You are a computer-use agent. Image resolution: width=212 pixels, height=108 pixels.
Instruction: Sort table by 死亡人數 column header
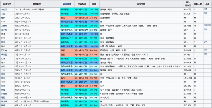pyautogui.click(x=198, y=4)
